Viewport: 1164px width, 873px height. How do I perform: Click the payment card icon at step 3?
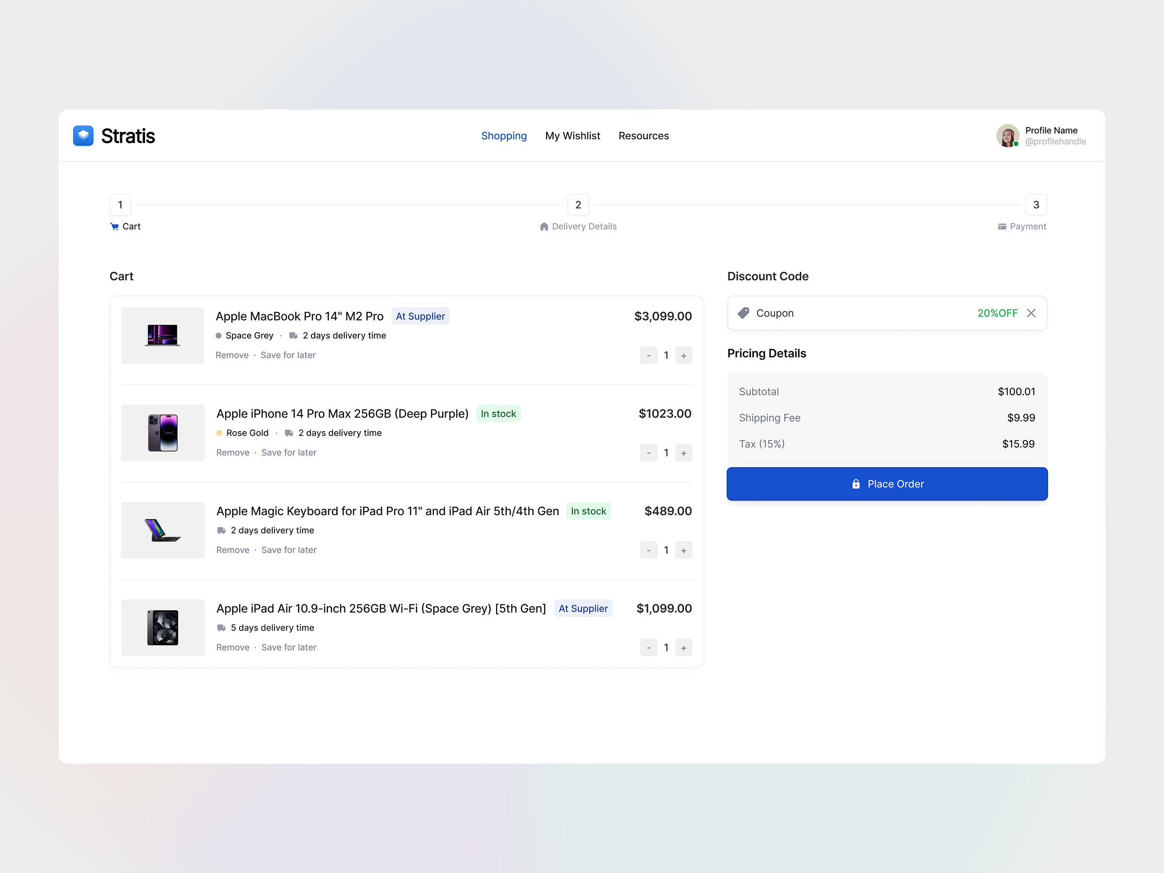tap(1002, 226)
